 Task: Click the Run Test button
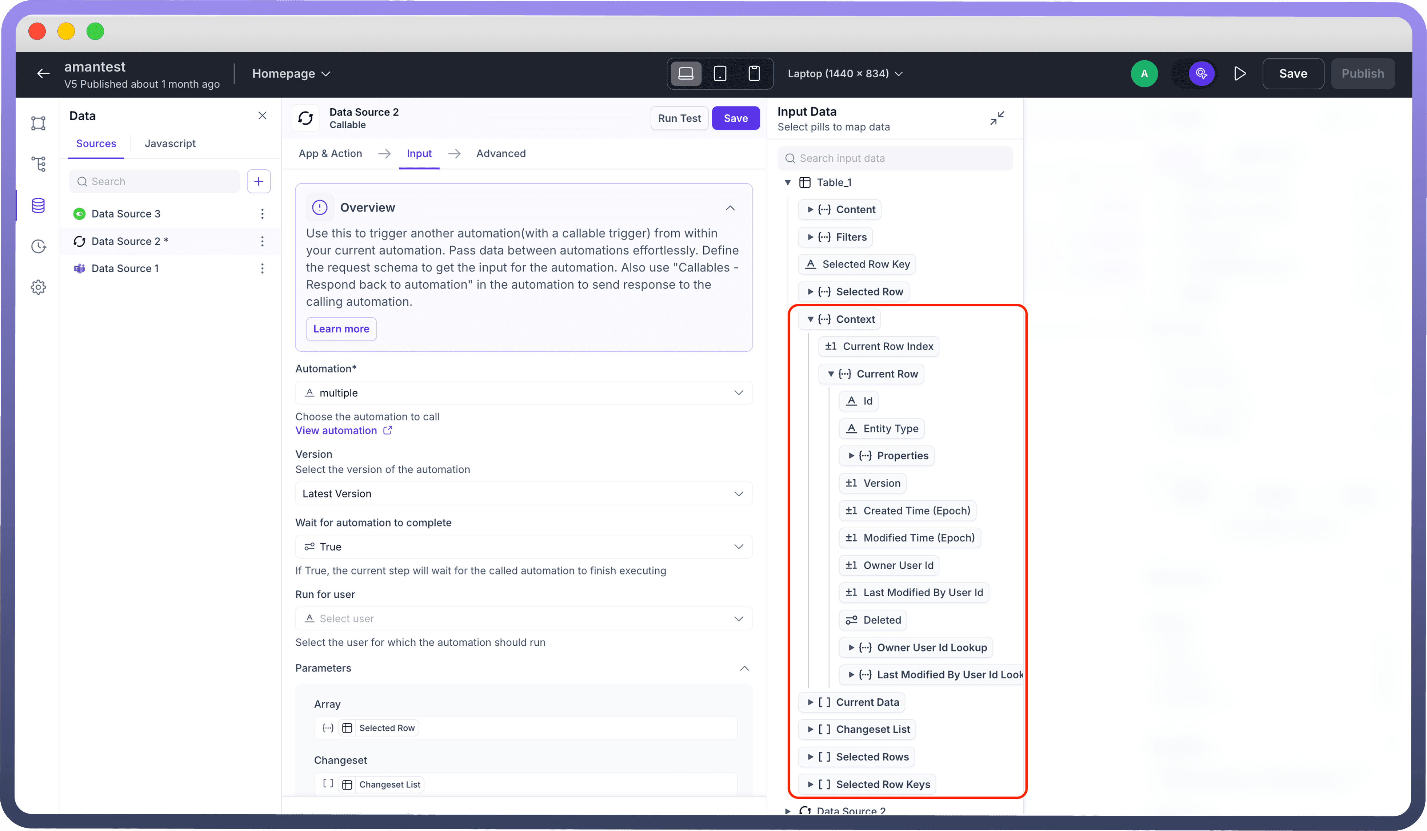678,118
